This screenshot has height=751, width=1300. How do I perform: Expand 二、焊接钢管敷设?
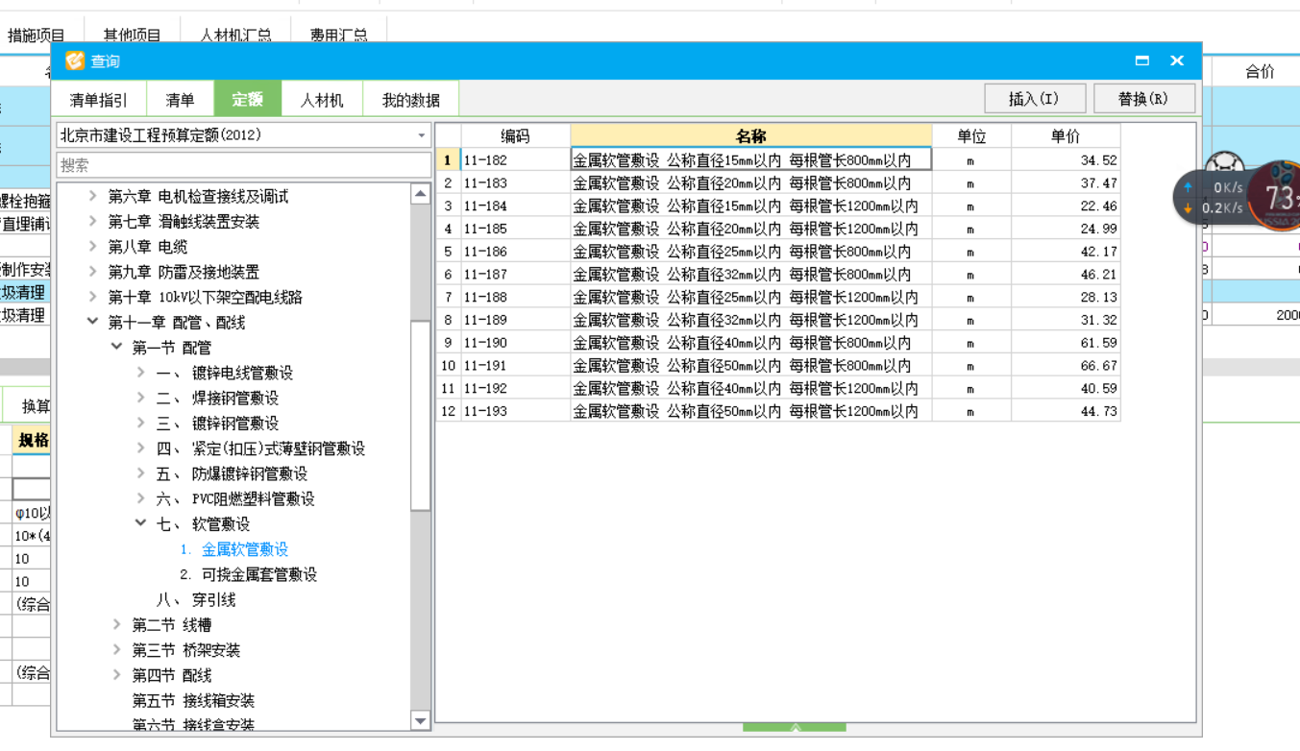(141, 398)
